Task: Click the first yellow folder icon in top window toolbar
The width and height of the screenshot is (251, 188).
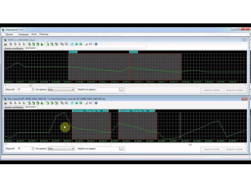Action: tap(5, 44)
